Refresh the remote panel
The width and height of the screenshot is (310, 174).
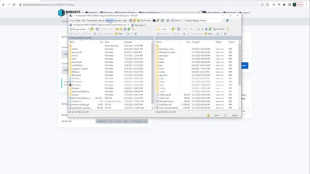coord(210,29)
